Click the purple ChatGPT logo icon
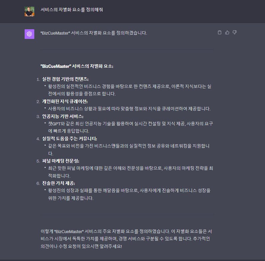Image resolution: width=265 pixels, height=261 pixels. [29, 34]
